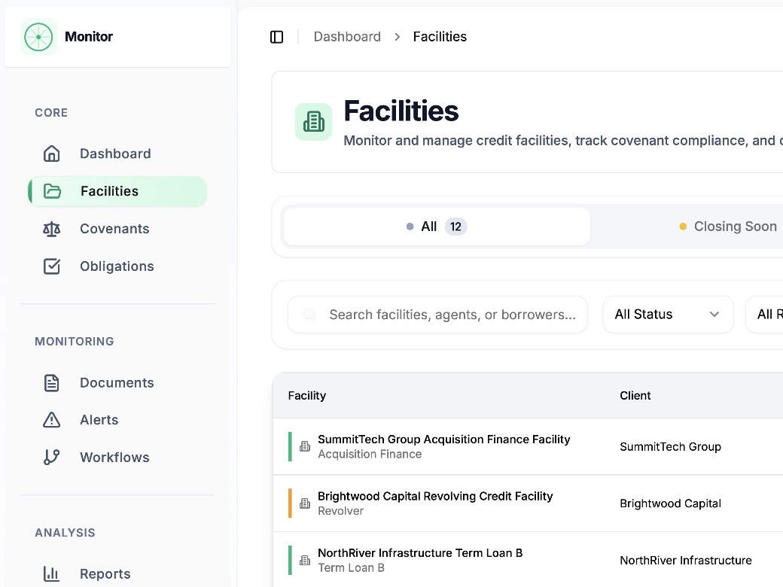The height and width of the screenshot is (587, 783).
Task: Open Brightwood Capital Revolving Credit Facility
Action: coord(437,496)
